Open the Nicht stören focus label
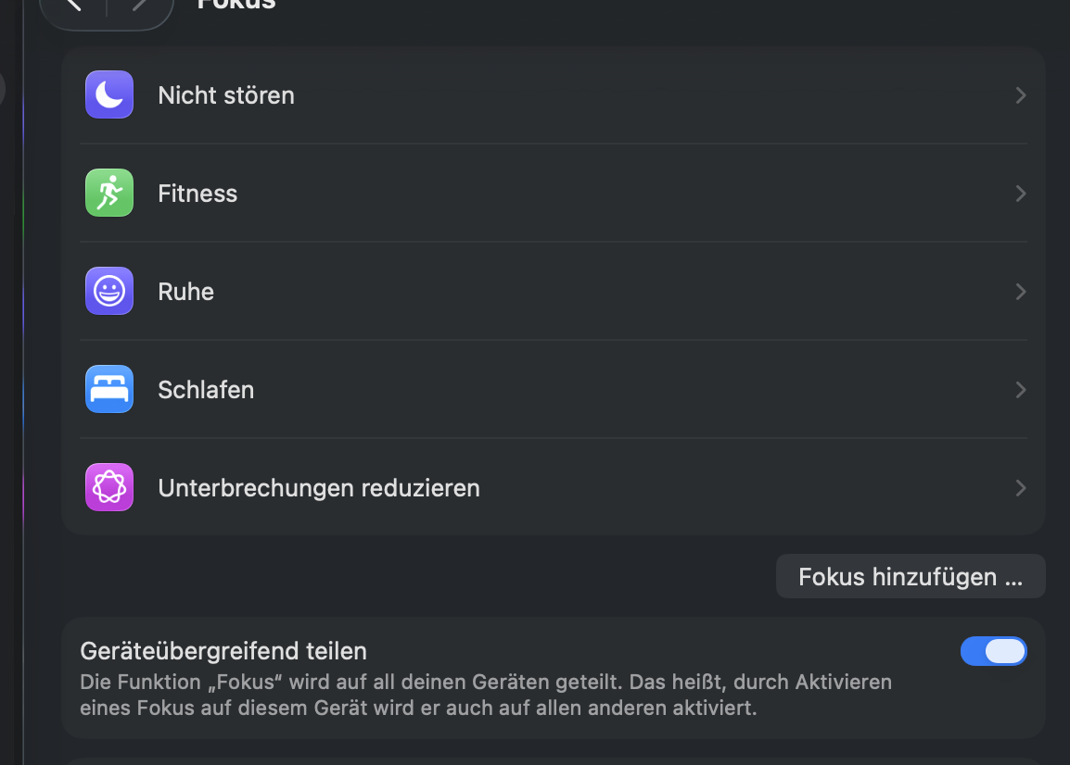 click(226, 95)
